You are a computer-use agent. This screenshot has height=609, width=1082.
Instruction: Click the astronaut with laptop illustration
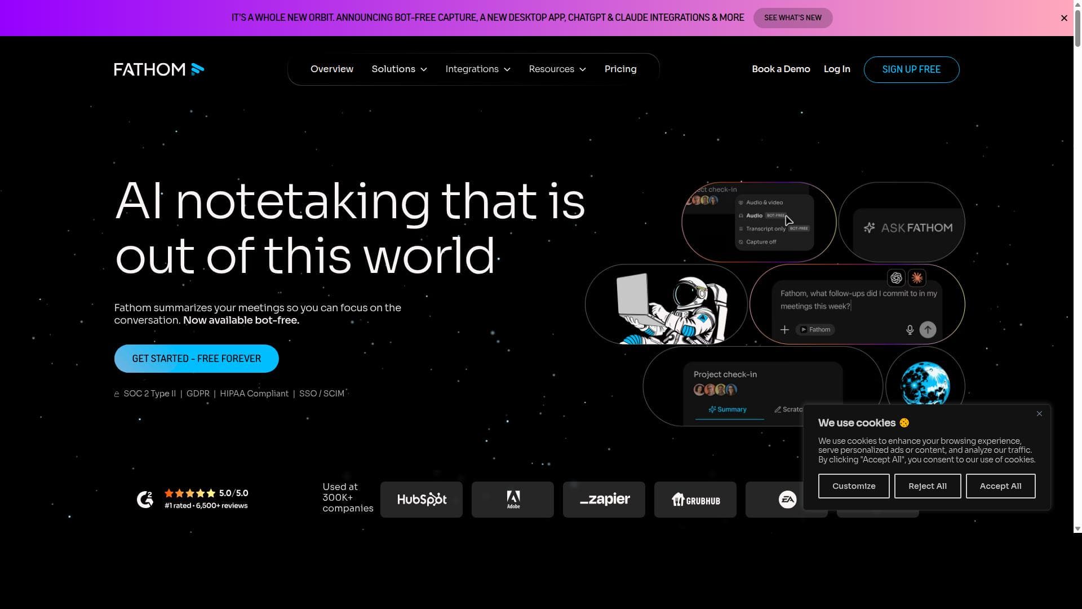tap(666, 304)
